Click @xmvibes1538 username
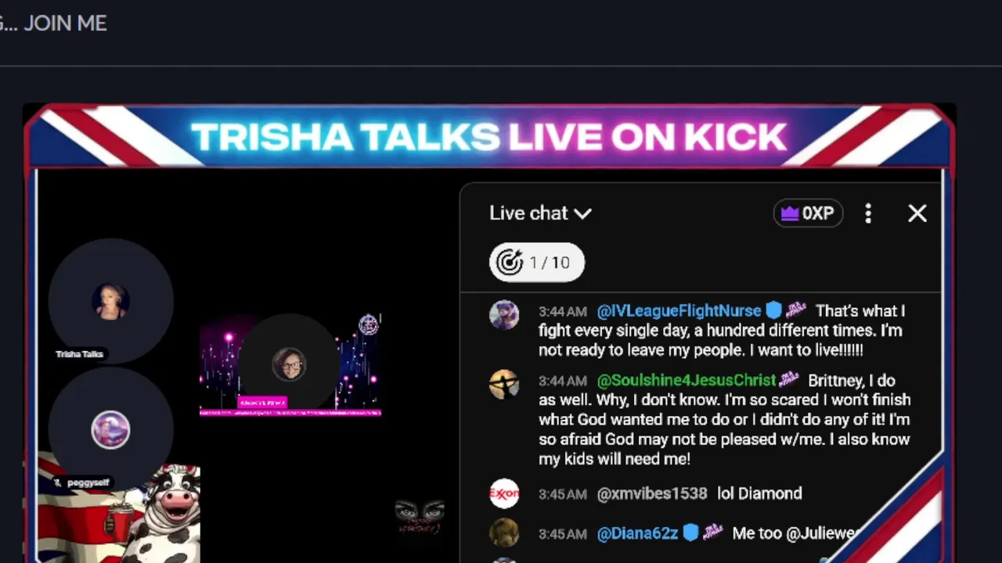 point(652,493)
